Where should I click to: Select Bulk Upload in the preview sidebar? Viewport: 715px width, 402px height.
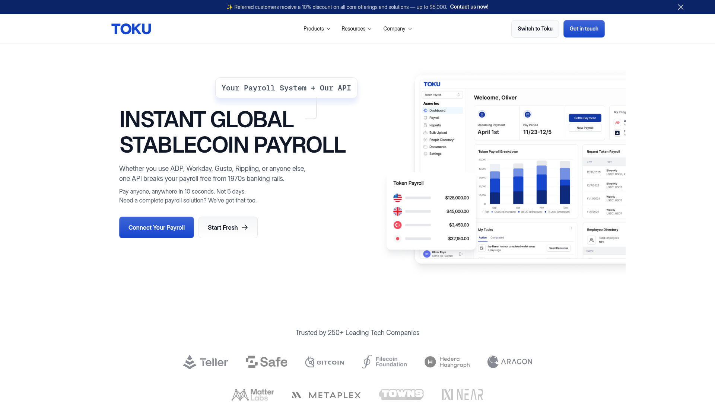tap(435, 133)
